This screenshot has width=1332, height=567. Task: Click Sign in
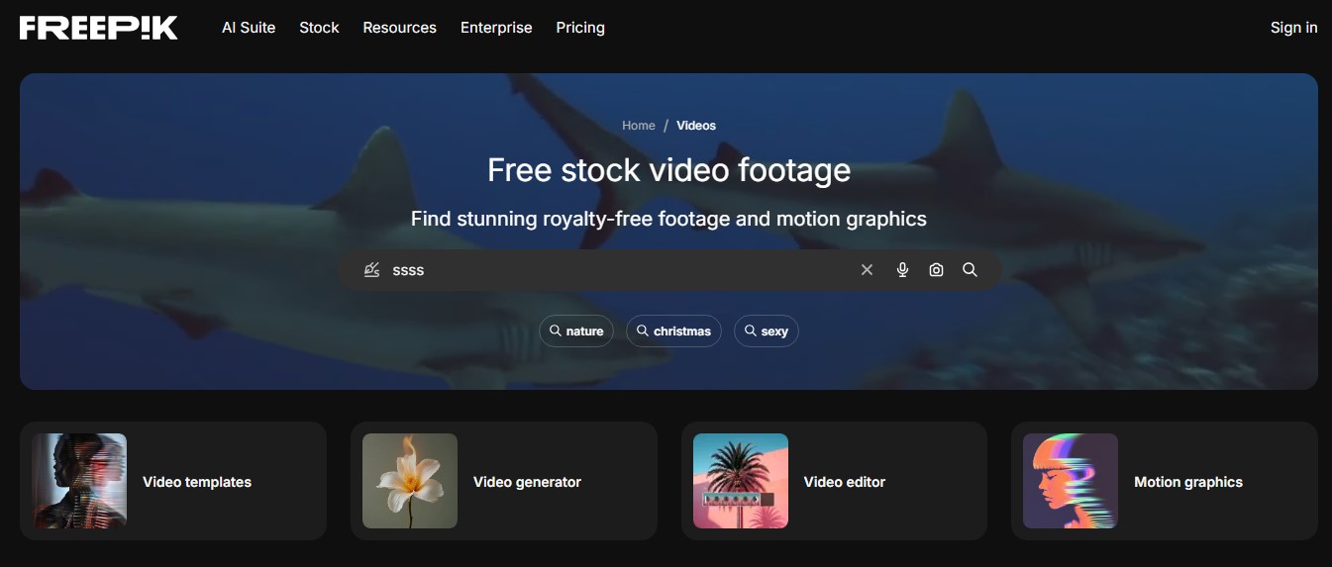pos(1293,28)
